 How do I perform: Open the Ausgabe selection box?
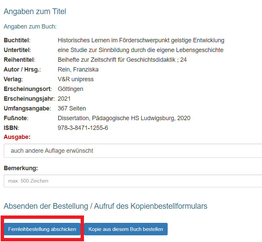pyautogui.click(x=133, y=151)
